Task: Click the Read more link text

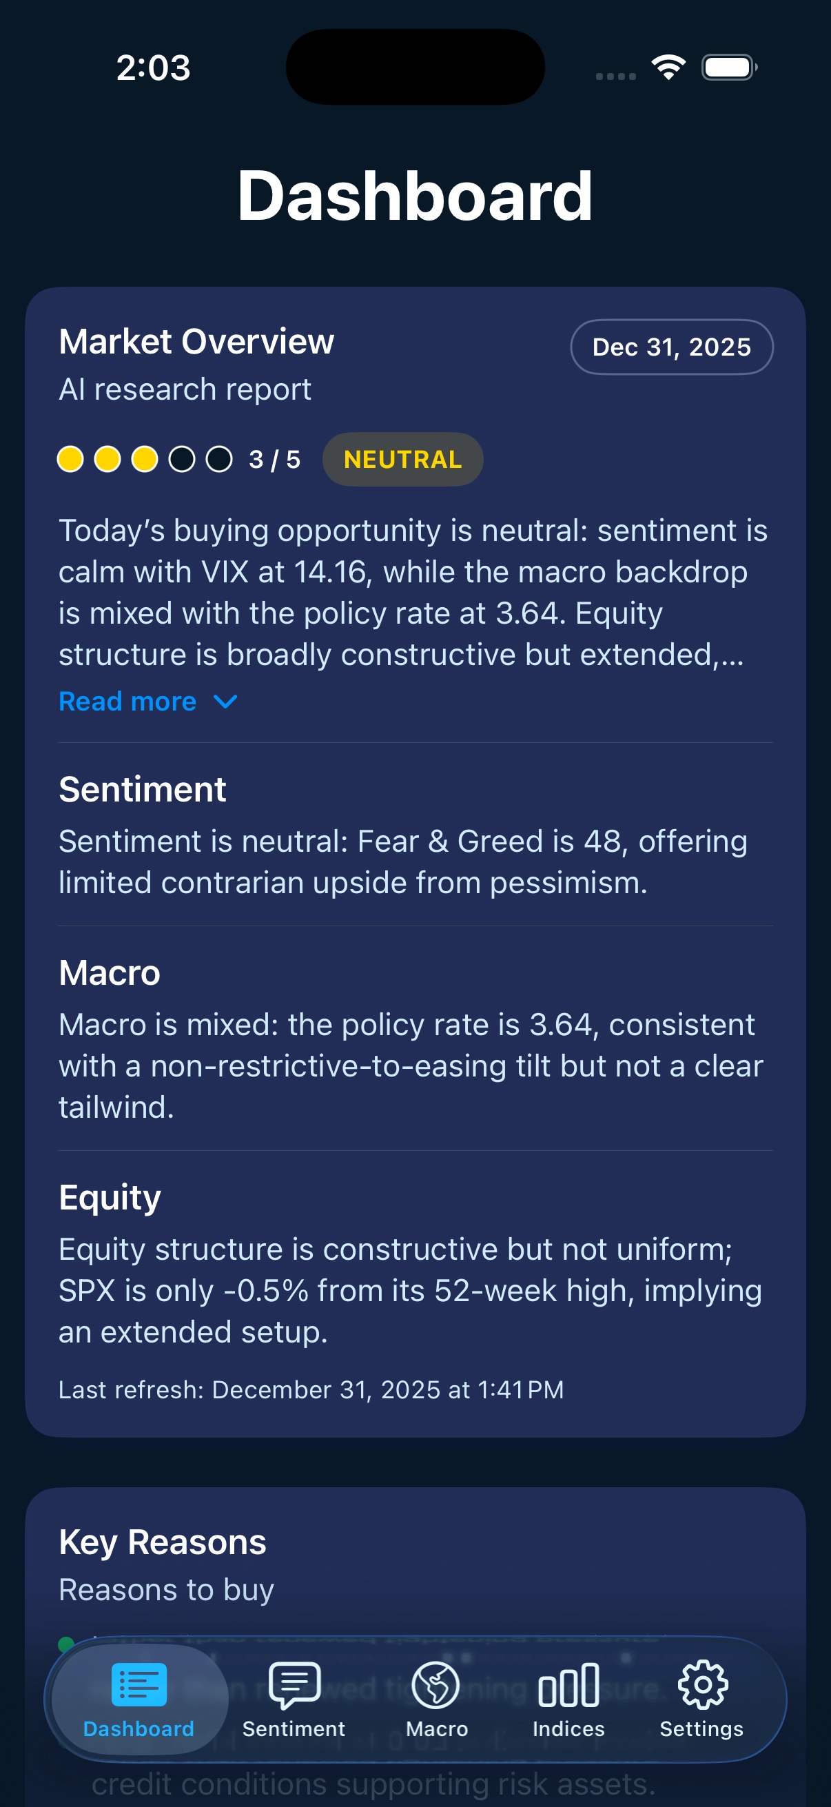Action: point(127,702)
